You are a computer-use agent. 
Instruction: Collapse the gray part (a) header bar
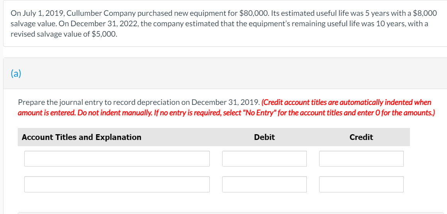point(225,73)
